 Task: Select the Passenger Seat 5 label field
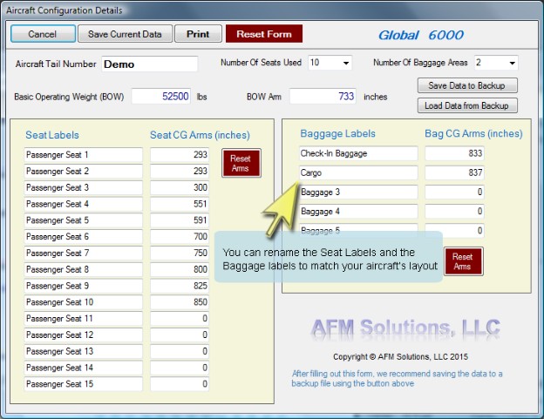pos(84,220)
